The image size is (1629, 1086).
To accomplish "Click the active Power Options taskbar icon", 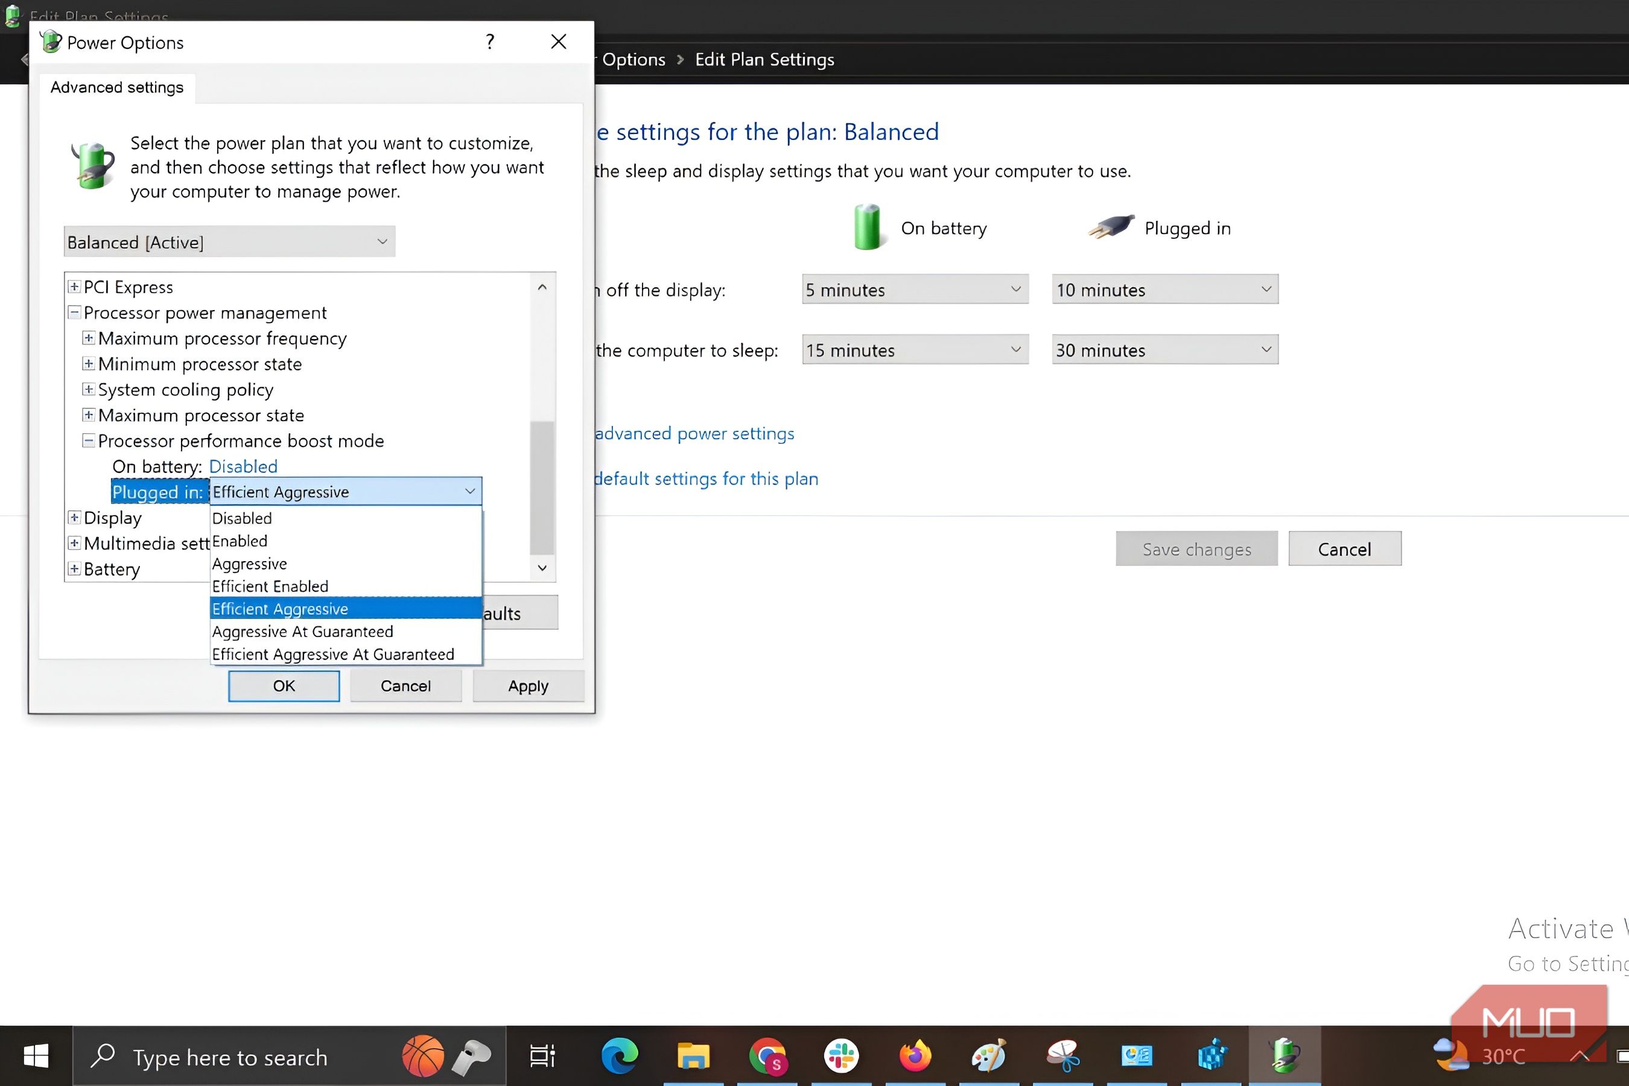I will coord(1284,1055).
